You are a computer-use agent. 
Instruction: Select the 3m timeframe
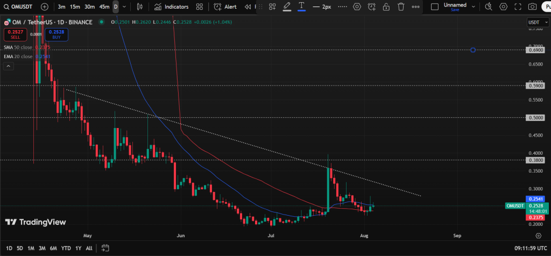tap(61, 6)
